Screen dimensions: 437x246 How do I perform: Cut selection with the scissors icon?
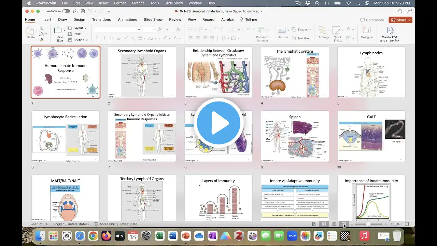[41, 28]
